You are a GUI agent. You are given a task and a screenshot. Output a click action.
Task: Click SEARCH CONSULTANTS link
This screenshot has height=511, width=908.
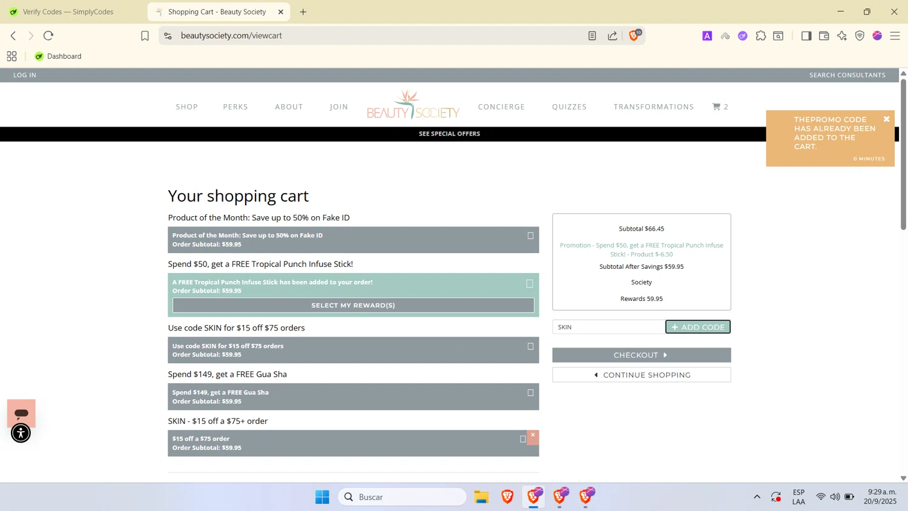point(847,75)
